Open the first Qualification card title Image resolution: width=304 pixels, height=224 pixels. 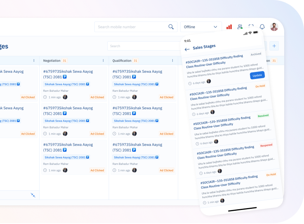point(137,74)
